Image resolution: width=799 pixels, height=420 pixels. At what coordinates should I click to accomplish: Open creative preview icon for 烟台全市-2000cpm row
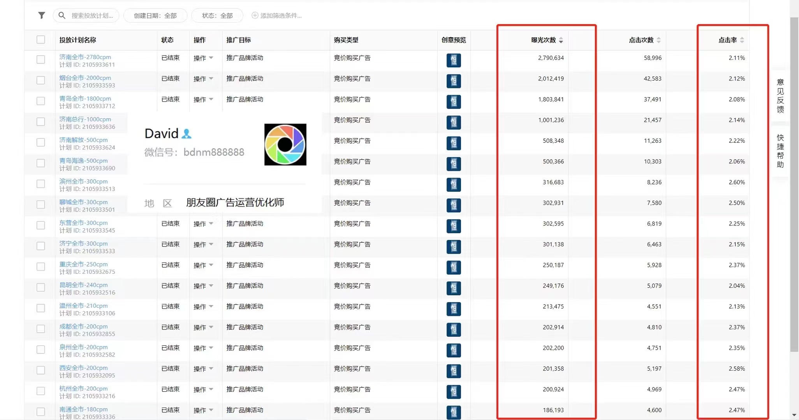(x=454, y=81)
